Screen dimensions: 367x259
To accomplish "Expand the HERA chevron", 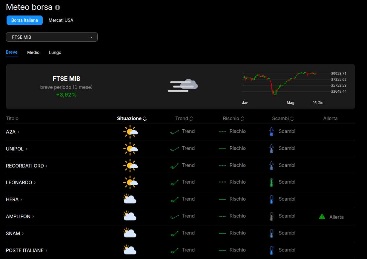I will pos(22,199).
